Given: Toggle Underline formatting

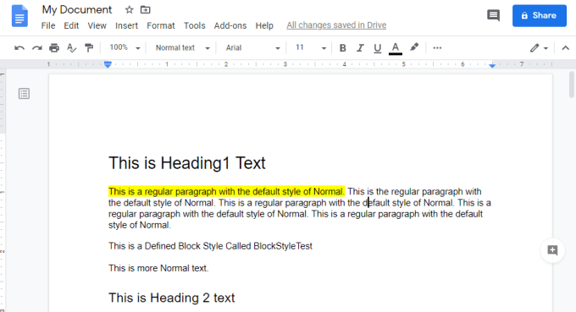Looking at the screenshot, I should (377, 48).
